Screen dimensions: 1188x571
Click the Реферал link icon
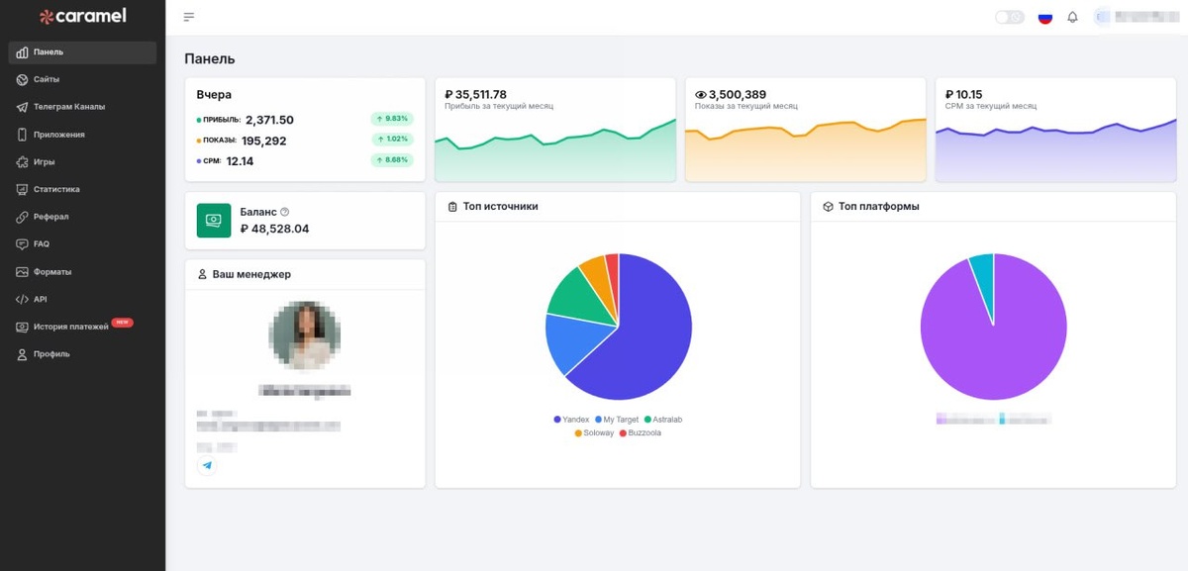[22, 217]
